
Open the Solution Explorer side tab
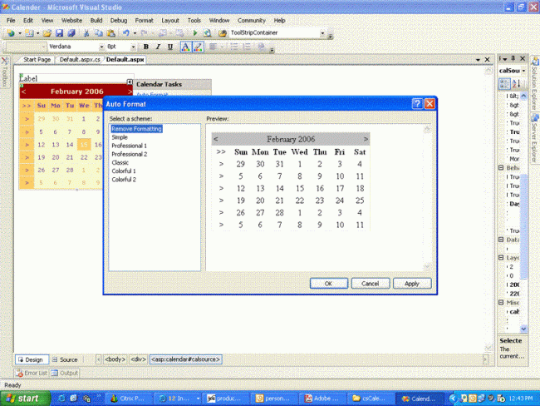tap(534, 83)
